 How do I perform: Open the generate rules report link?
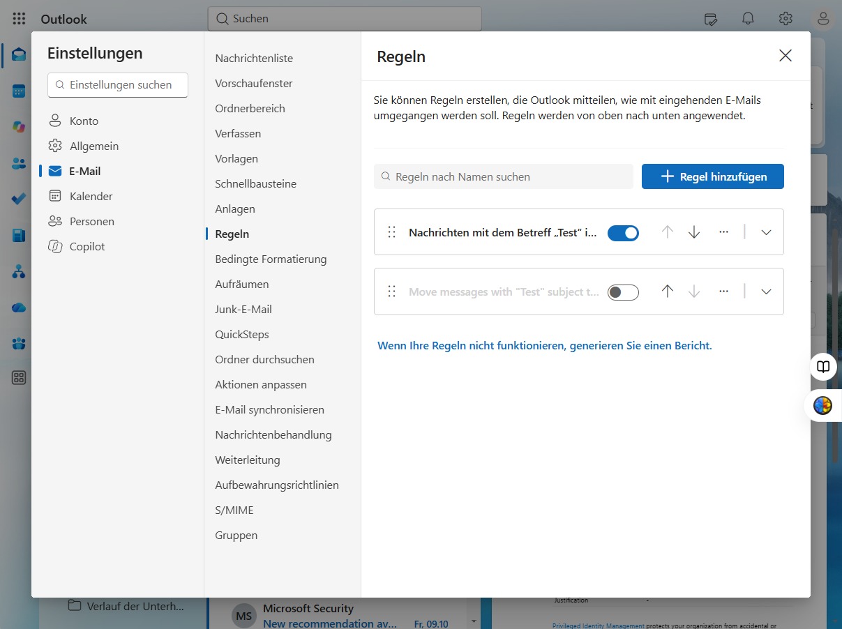(x=545, y=345)
